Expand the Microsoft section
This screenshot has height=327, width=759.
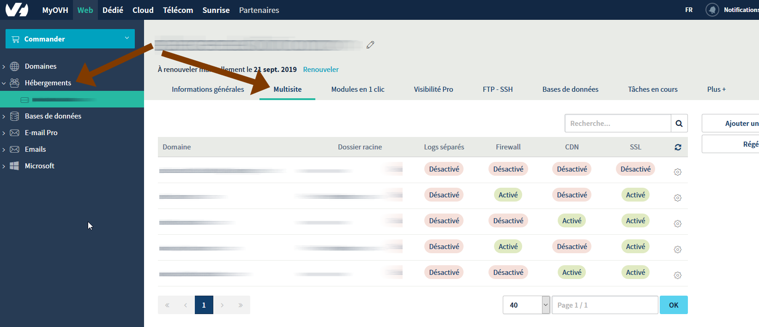pyautogui.click(x=4, y=166)
